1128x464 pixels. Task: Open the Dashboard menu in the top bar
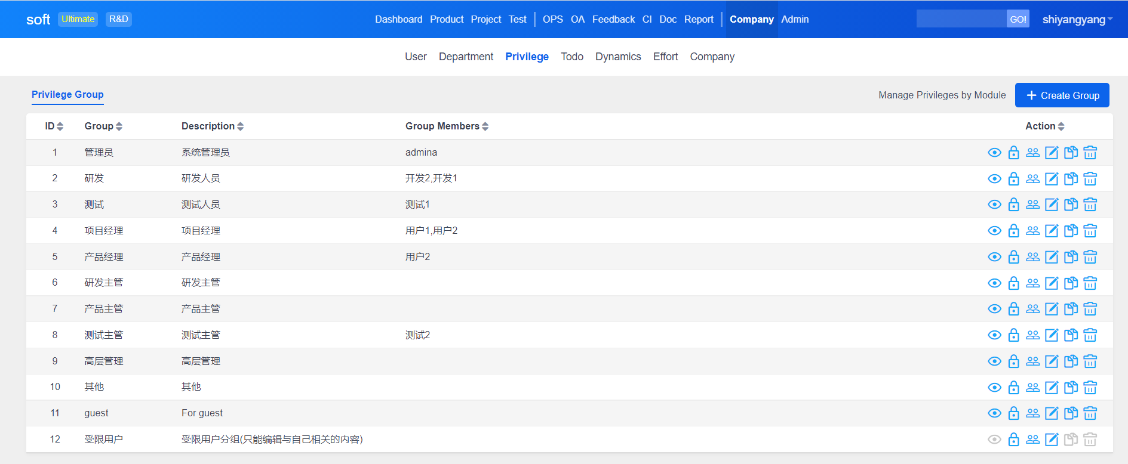[x=398, y=20]
